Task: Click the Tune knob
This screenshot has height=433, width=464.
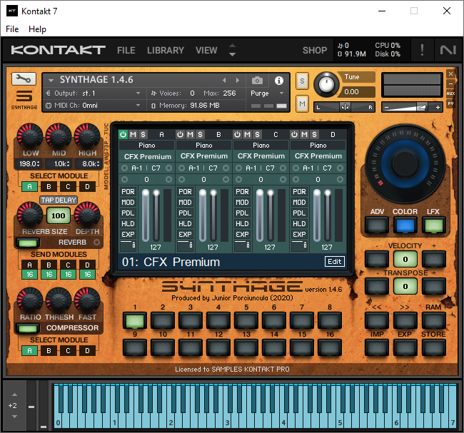Action: (326, 85)
